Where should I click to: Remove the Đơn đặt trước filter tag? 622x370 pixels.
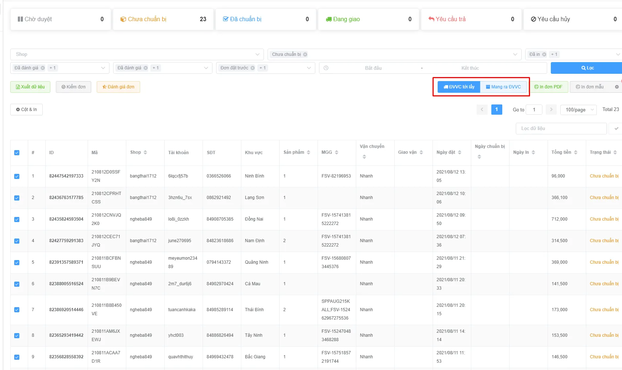pyautogui.click(x=253, y=68)
